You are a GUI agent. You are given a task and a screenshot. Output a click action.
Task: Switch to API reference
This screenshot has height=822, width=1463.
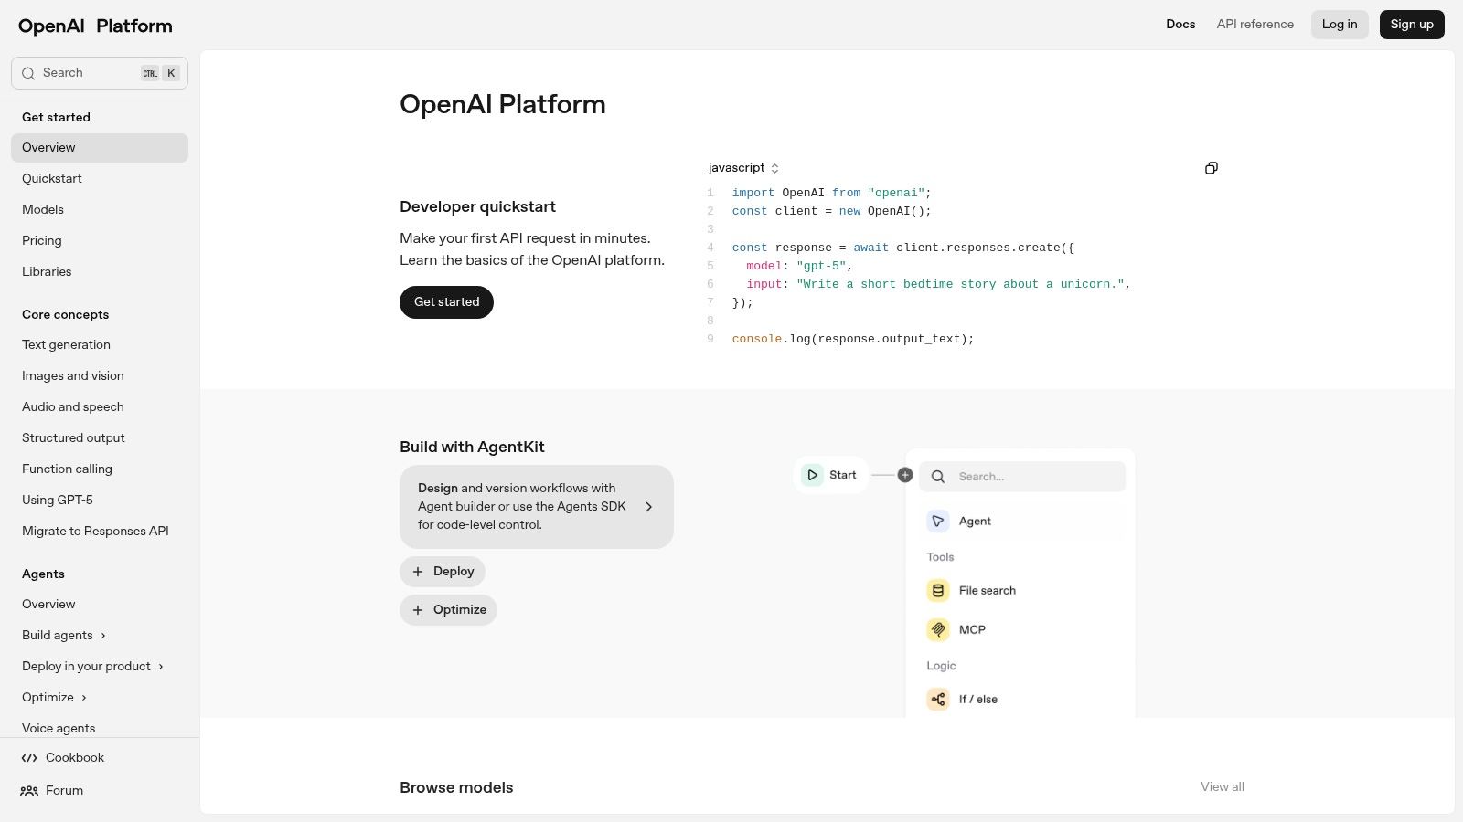point(1255,24)
